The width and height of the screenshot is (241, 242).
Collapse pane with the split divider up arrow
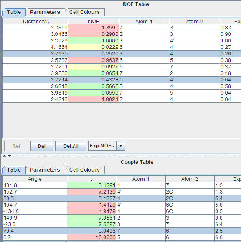point(4,156)
